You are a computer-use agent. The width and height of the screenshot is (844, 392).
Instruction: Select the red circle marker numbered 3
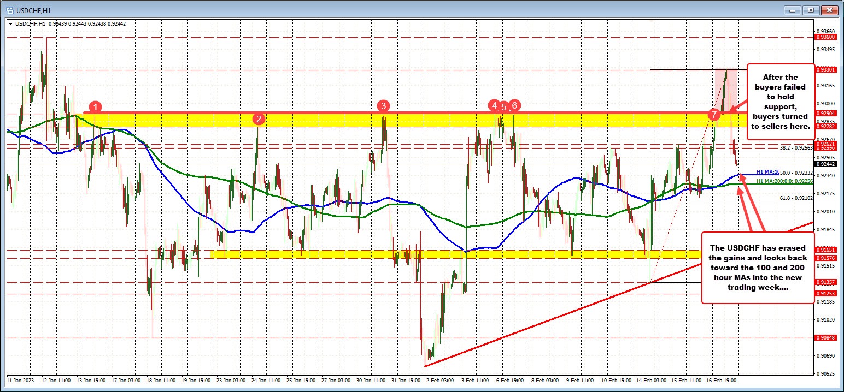click(x=383, y=105)
